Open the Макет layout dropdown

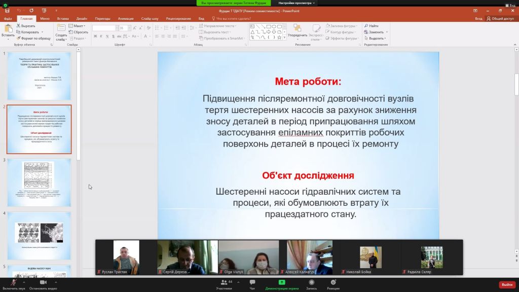pos(79,25)
